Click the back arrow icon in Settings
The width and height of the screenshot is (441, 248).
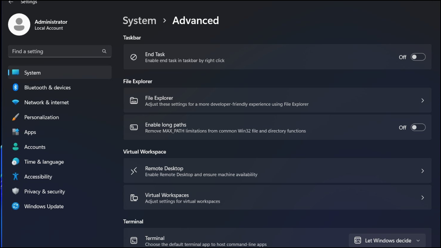tap(11, 2)
